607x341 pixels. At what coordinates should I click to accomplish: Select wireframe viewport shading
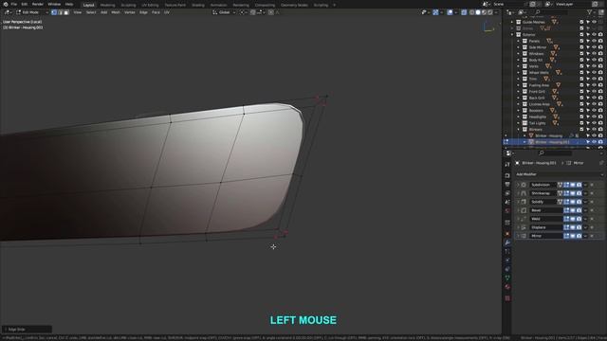[x=472, y=12]
